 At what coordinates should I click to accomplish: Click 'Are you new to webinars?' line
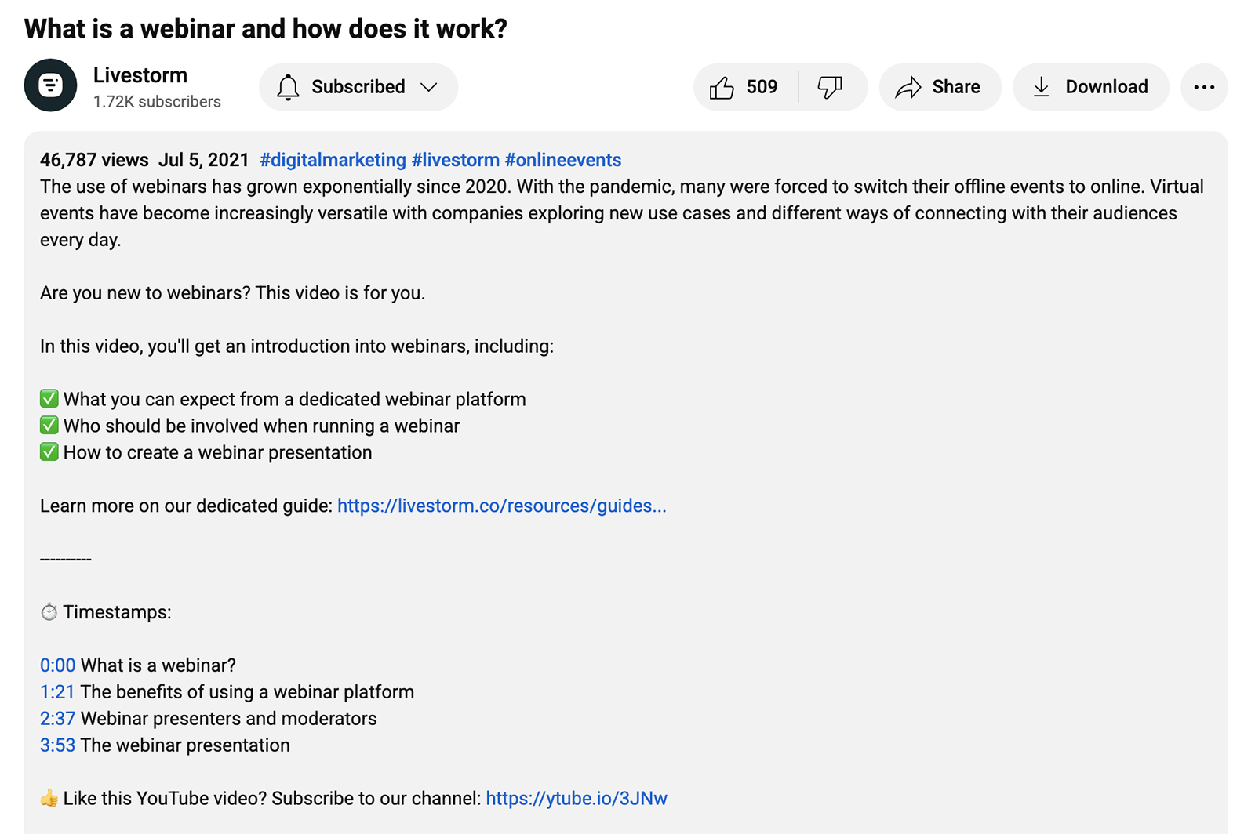(x=233, y=293)
